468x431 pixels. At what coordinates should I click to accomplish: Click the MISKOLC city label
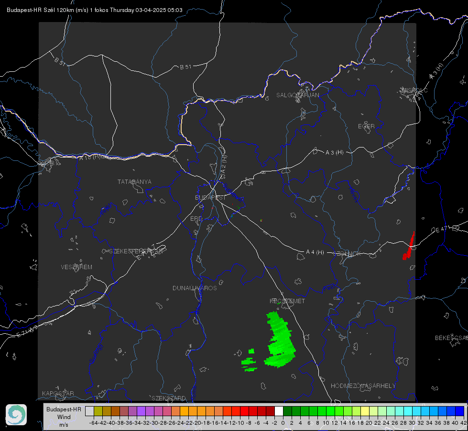[x=414, y=90]
